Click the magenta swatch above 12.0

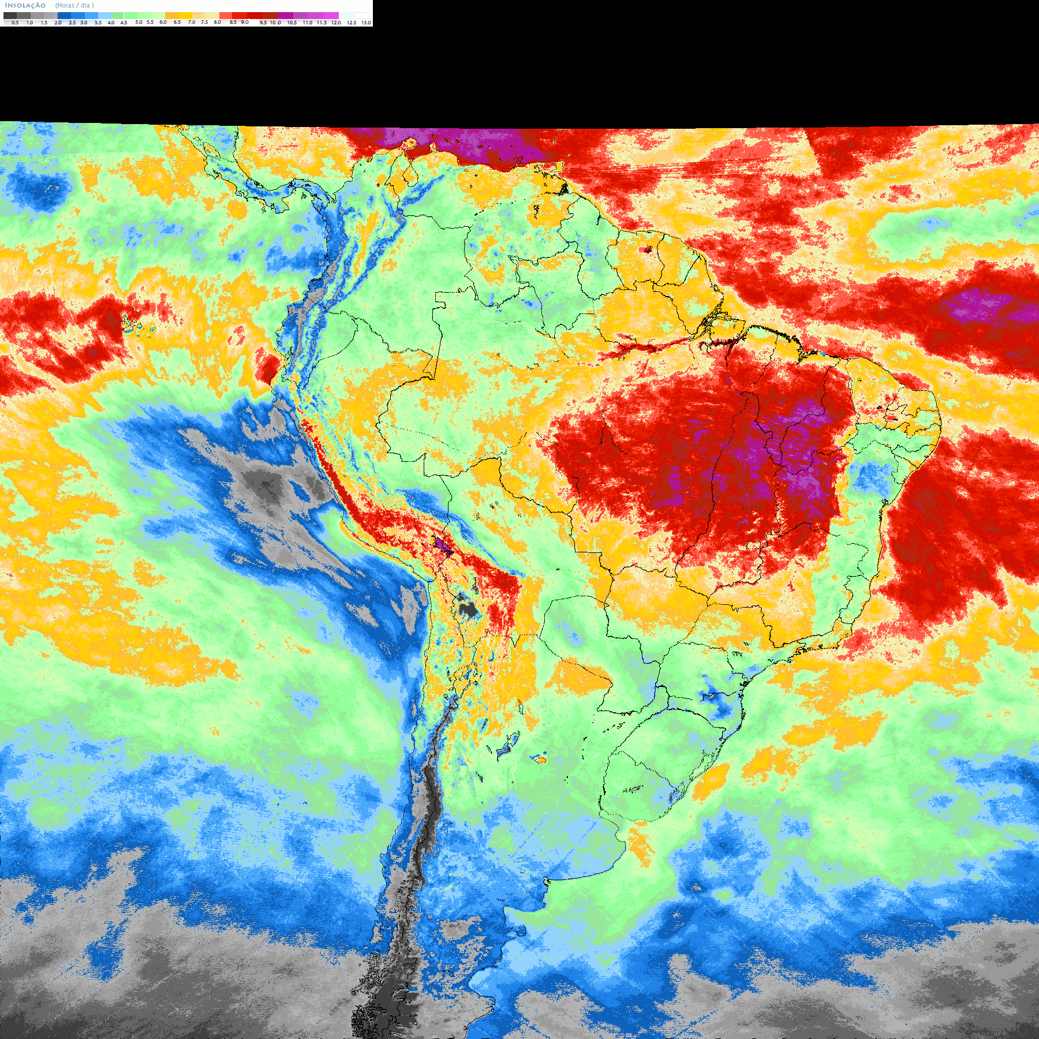click(331, 16)
